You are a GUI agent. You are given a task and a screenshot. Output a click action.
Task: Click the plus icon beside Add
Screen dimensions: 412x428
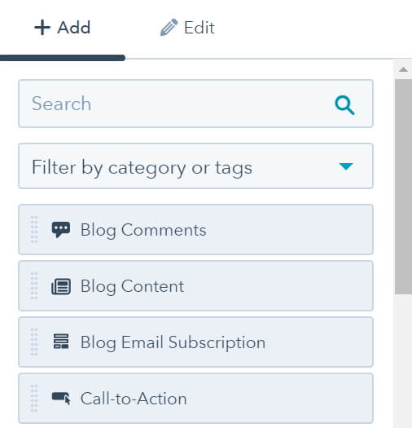(42, 27)
